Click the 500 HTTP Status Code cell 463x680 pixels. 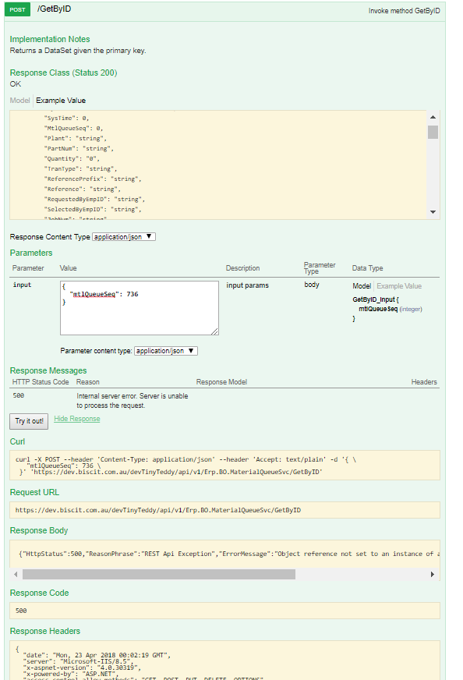[x=19, y=395]
